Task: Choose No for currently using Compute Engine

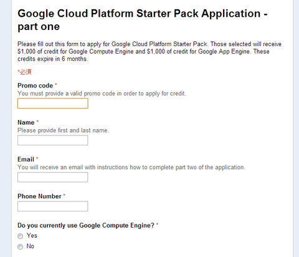Action: click(21, 247)
